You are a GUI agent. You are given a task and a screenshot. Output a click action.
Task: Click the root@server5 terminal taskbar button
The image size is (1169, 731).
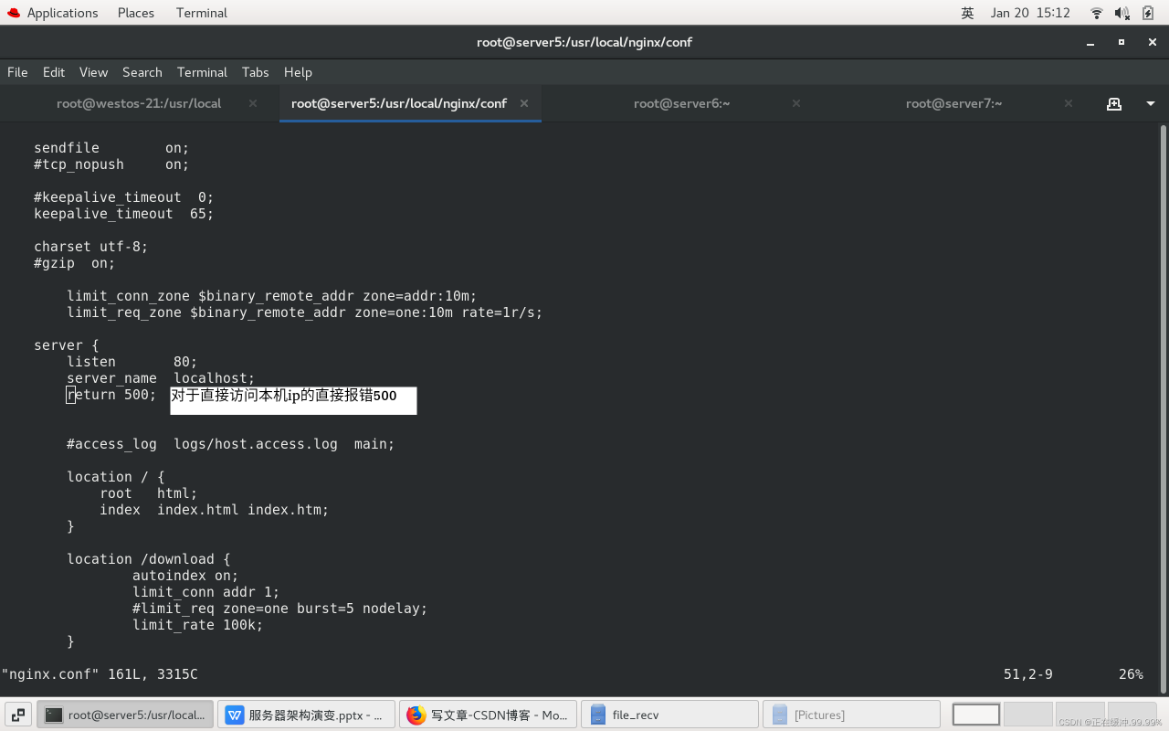(125, 715)
